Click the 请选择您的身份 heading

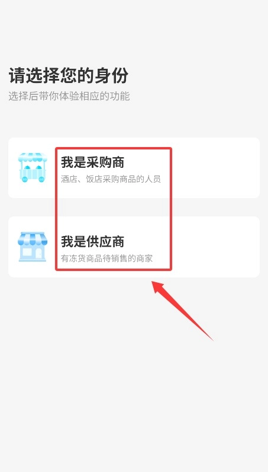(x=69, y=75)
